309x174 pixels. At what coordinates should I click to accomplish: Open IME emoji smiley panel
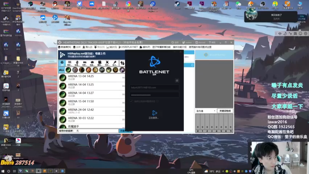pos(301,34)
